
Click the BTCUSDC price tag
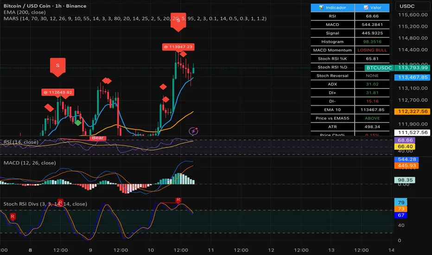pyautogui.click(x=379, y=68)
